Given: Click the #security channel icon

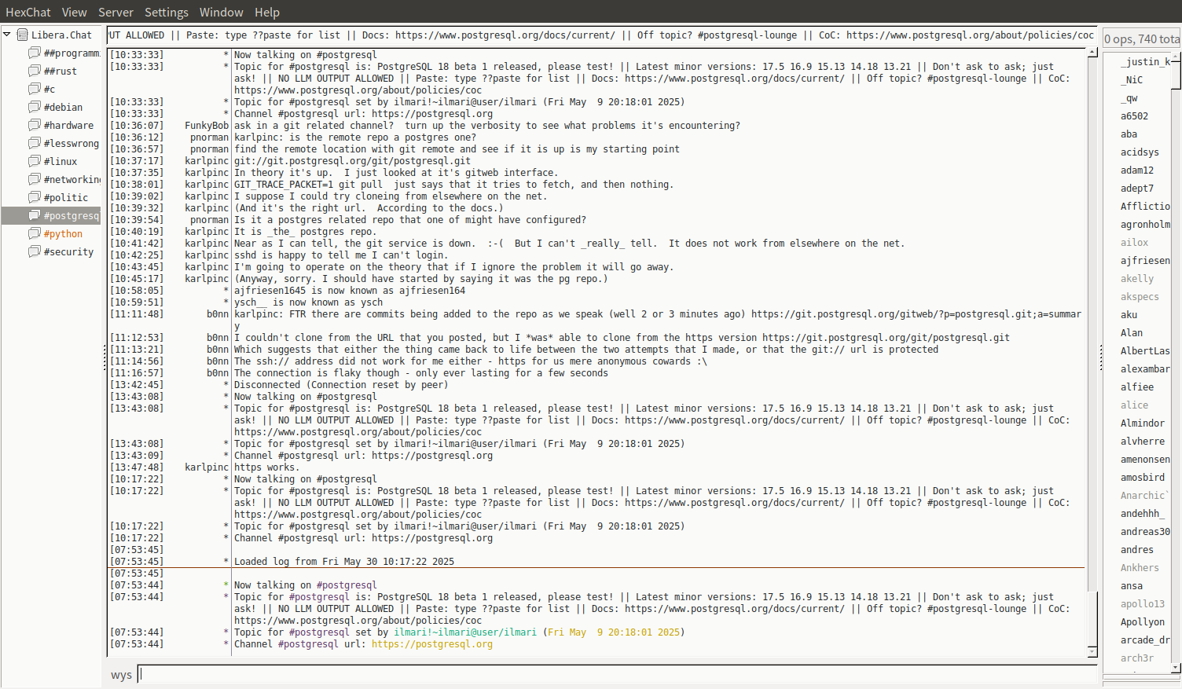Looking at the screenshot, I should coord(35,251).
